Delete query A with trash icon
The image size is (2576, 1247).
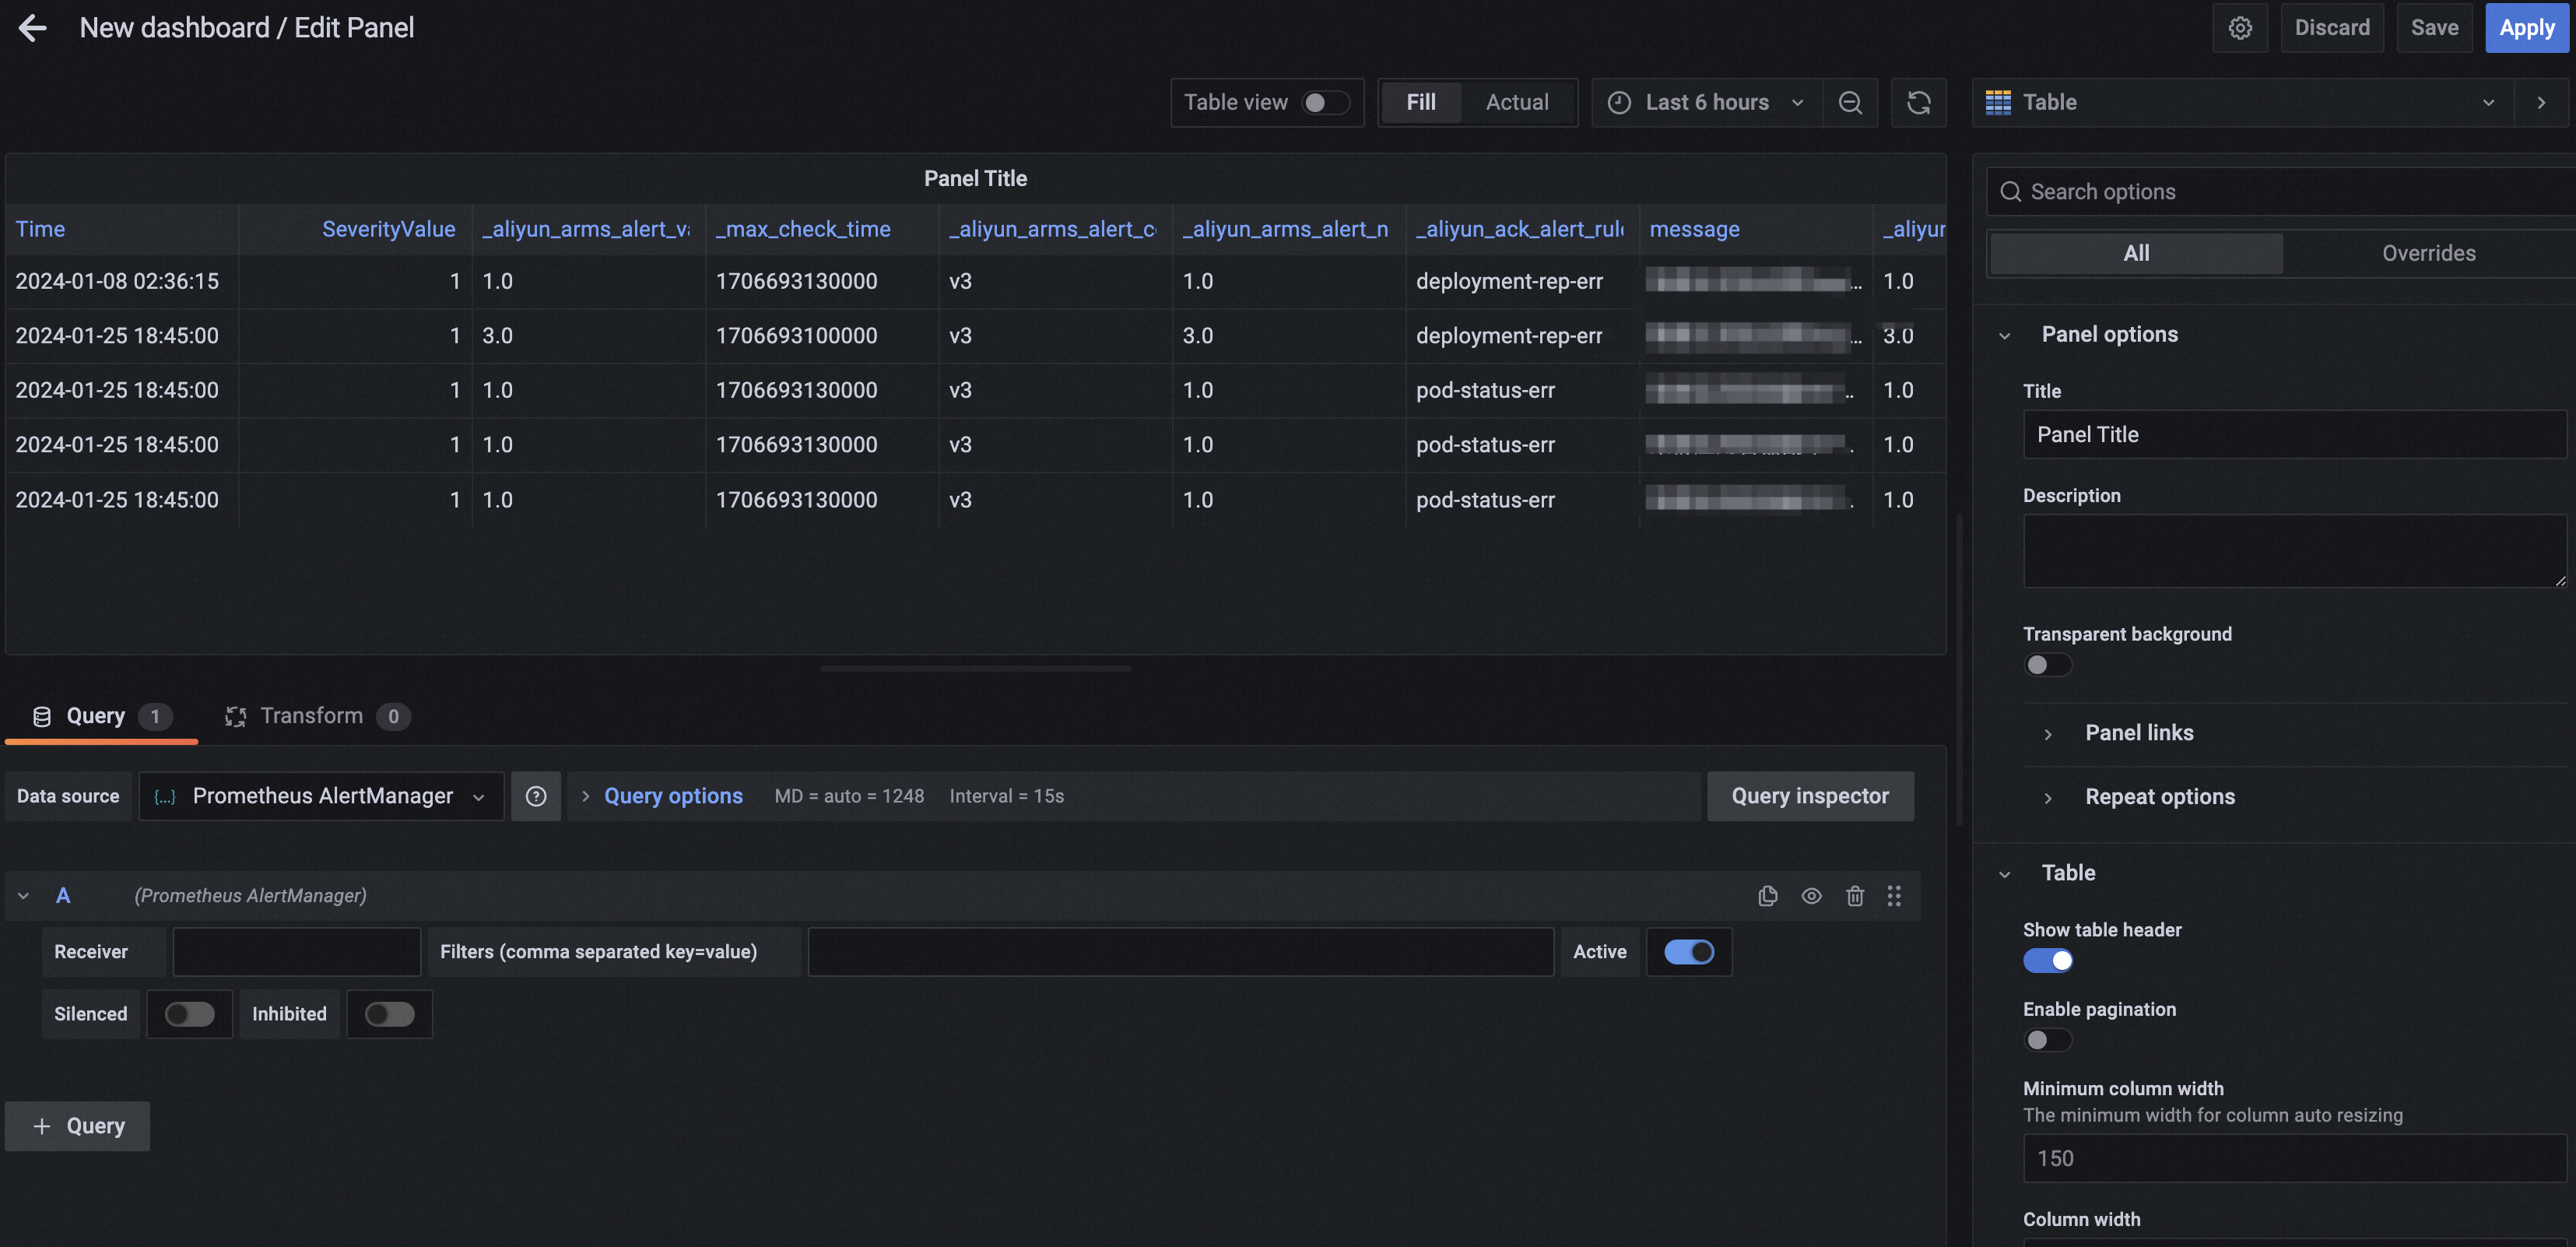(x=1854, y=896)
